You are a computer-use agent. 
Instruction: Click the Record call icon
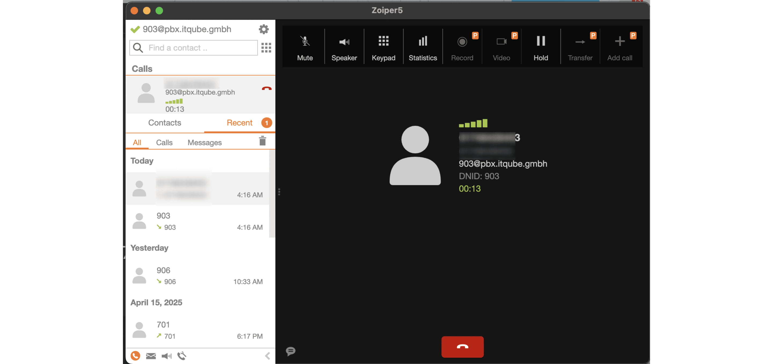click(462, 42)
